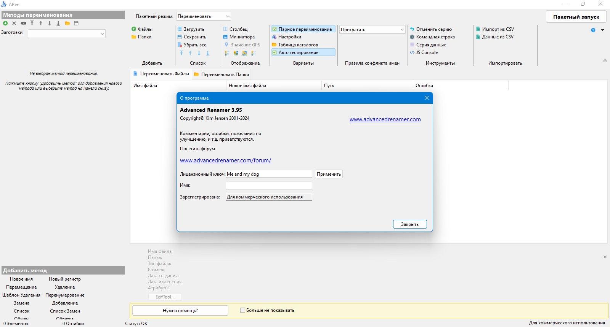Move method to bottom with arrow-bar icon

coord(58,23)
